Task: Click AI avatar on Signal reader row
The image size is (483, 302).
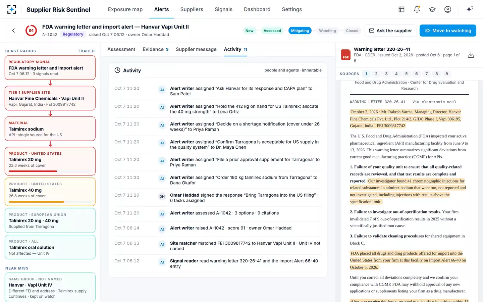Action: click(162, 262)
